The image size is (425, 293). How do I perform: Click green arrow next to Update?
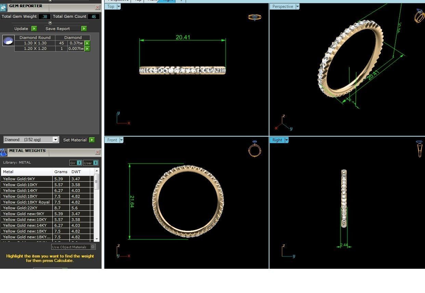34,29
